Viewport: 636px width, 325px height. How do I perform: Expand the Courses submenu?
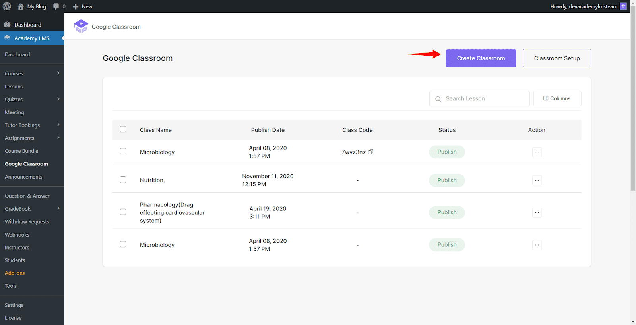coord(58,73)
